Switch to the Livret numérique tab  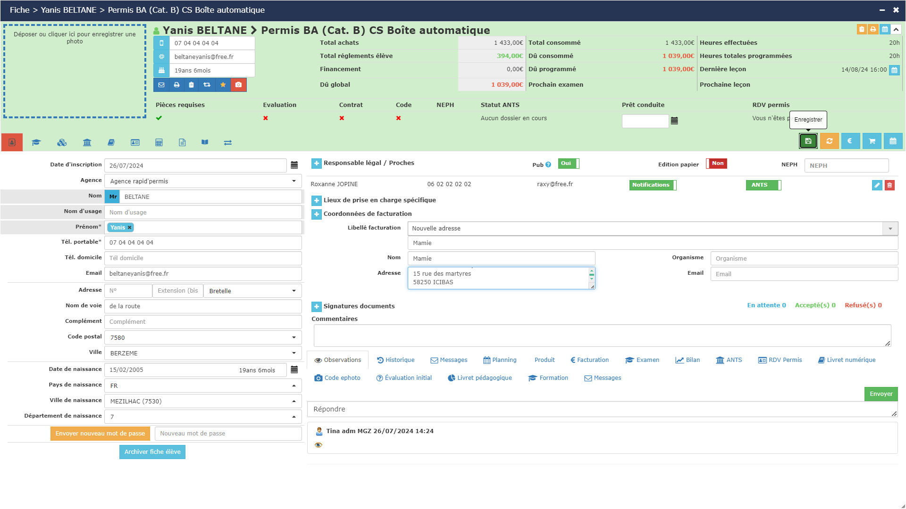pyautogui.click(x=847, y=360)
